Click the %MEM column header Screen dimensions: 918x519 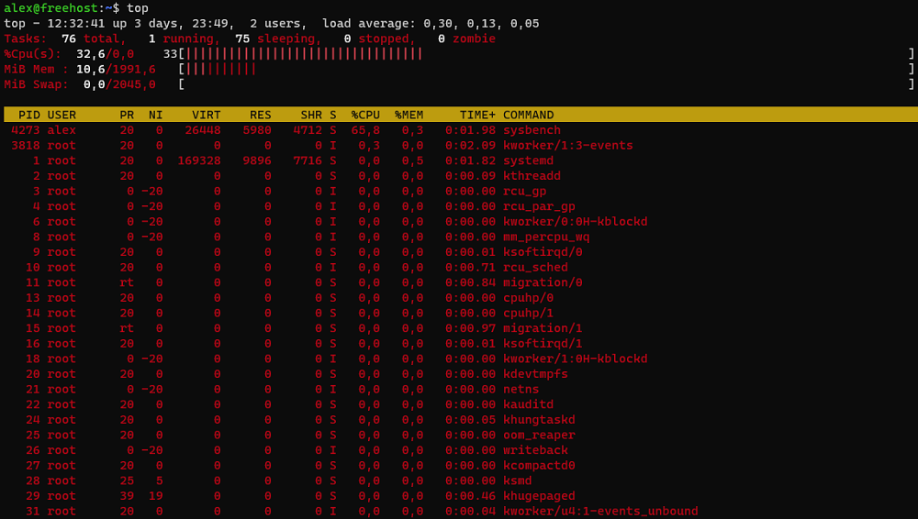[409, 115]
